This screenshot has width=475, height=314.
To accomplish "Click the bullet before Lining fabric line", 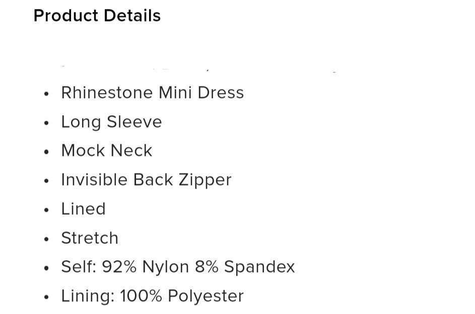I will (x=46, y=297).
